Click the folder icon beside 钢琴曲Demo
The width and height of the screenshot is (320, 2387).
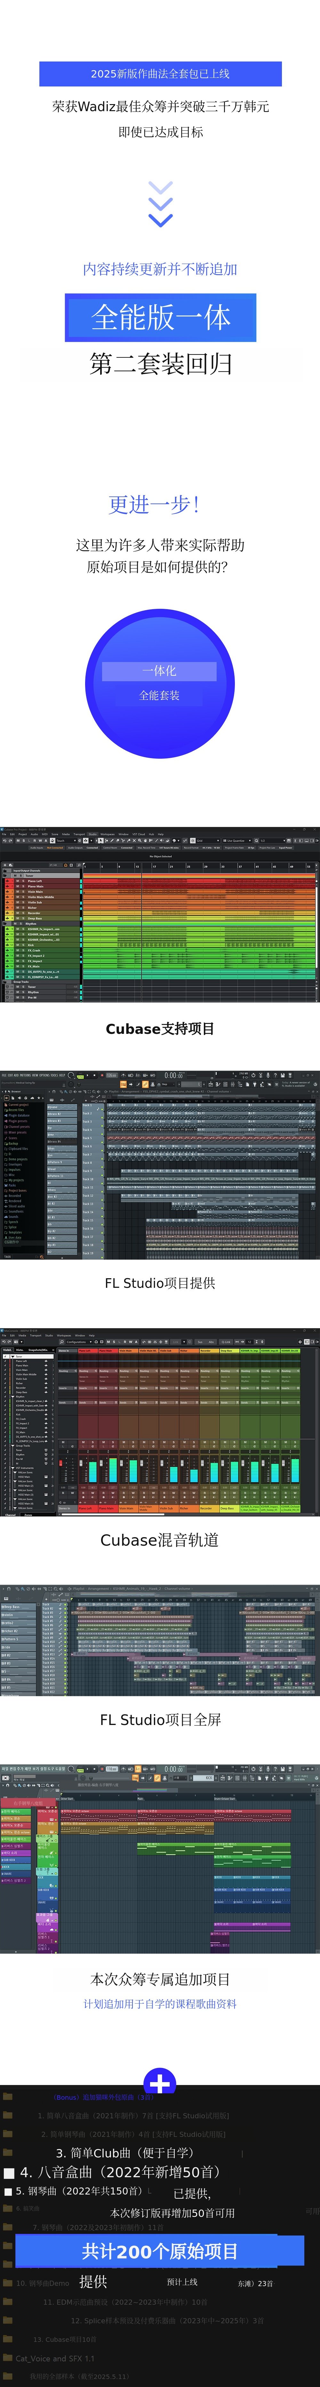click(x=7, y=2282)
